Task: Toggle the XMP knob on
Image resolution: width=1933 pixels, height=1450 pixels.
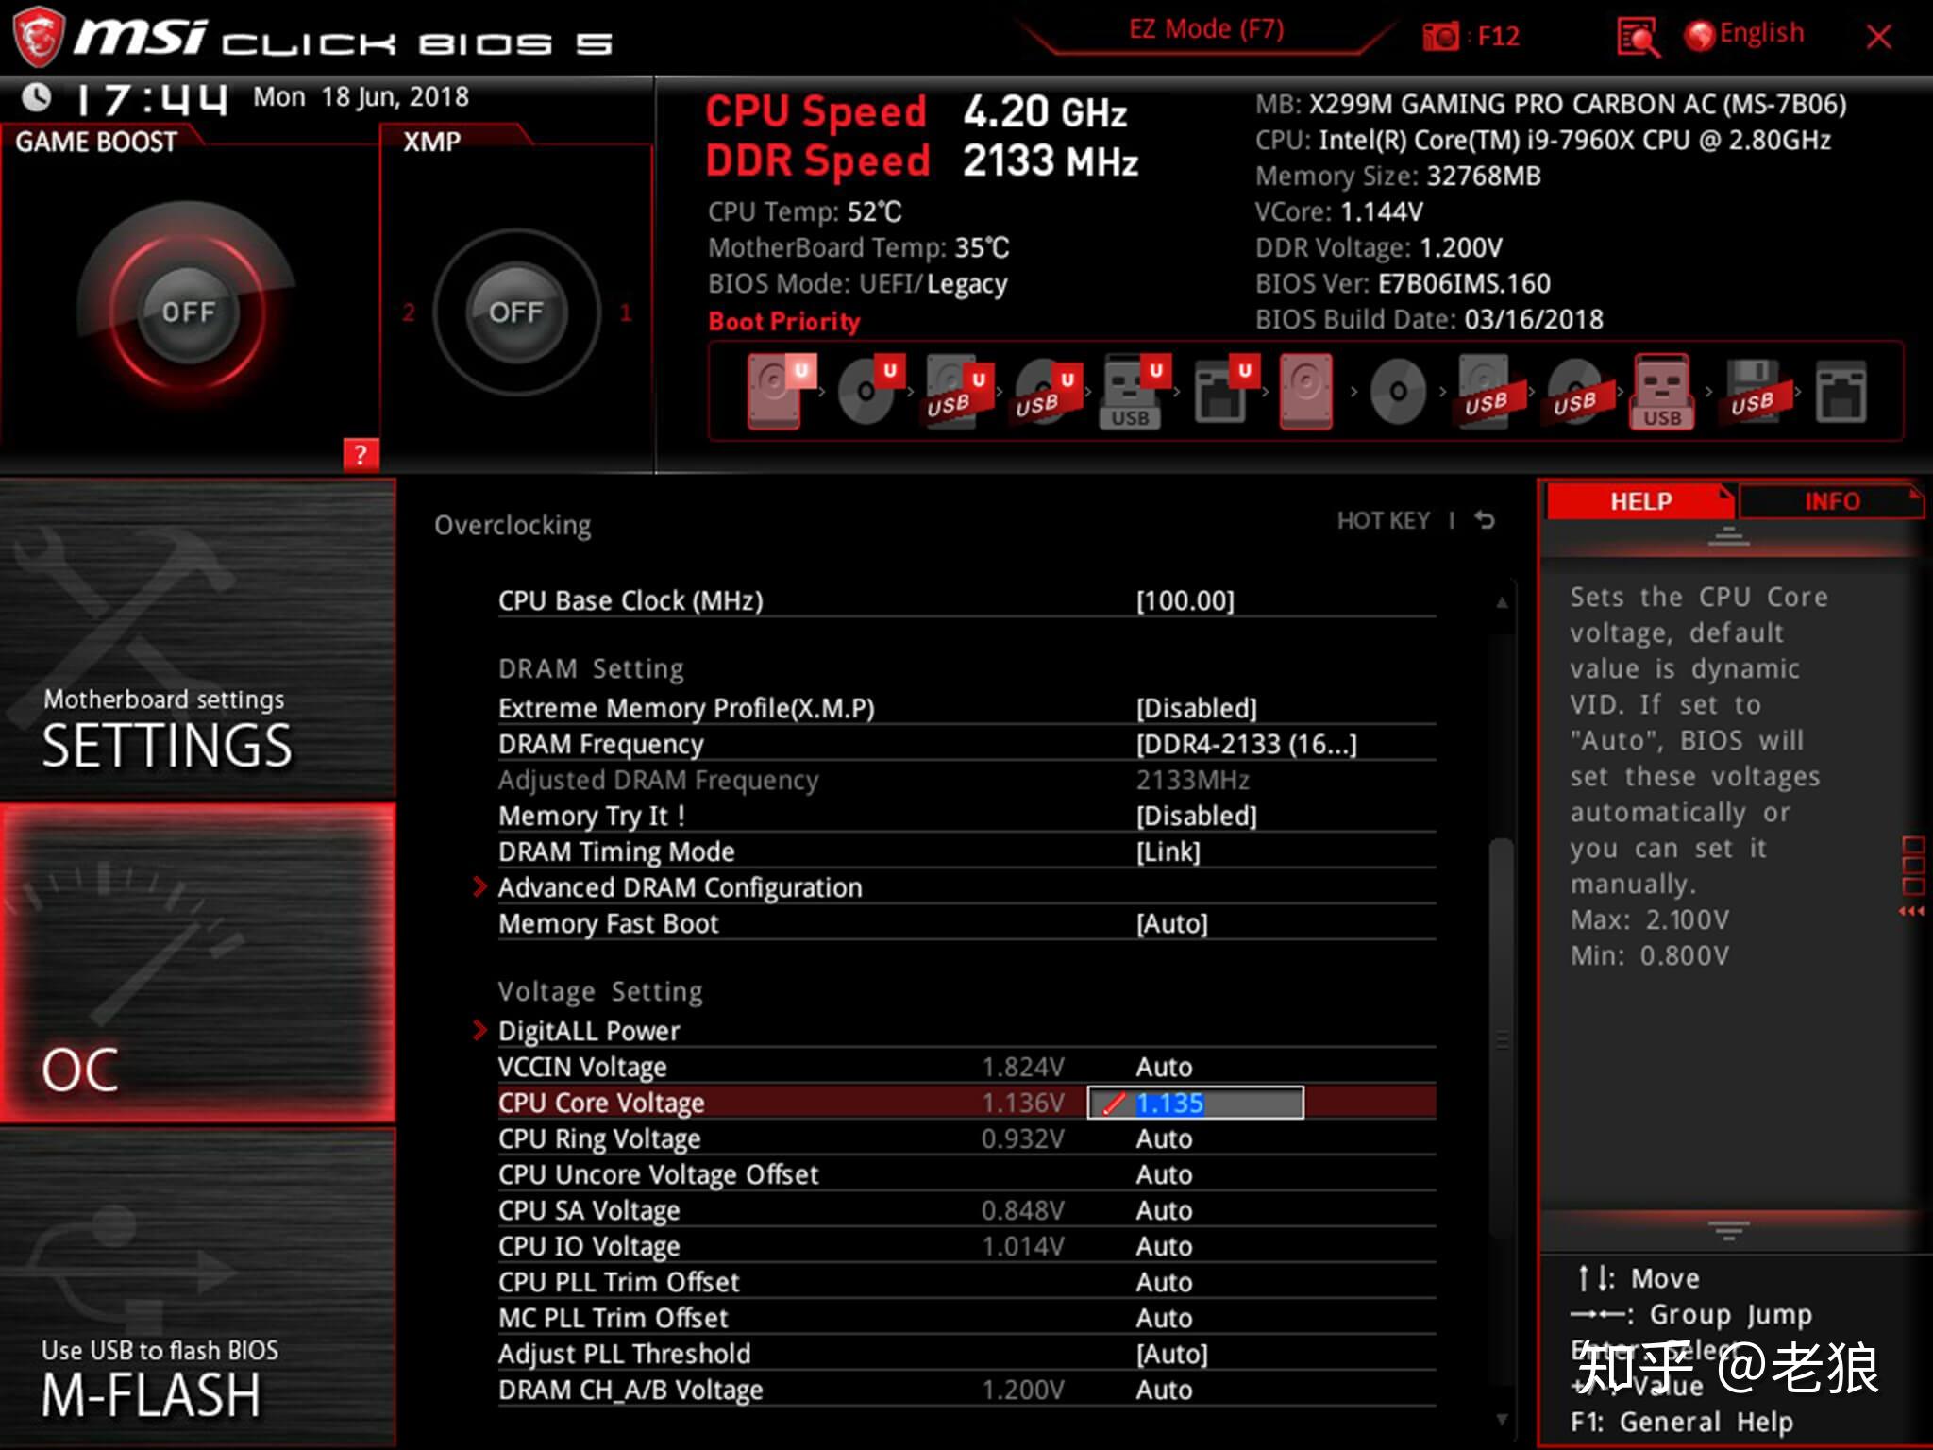Action: (516, 312)
